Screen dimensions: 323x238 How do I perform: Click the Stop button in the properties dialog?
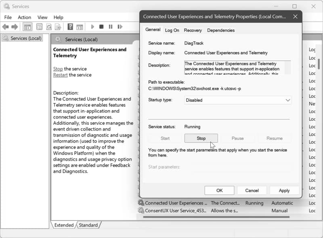coord(201,138)
